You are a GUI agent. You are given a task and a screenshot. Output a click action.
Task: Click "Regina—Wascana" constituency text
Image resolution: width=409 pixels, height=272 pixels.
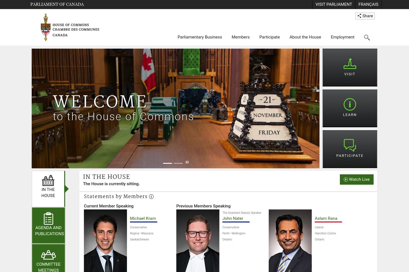(x=142, y=233)
